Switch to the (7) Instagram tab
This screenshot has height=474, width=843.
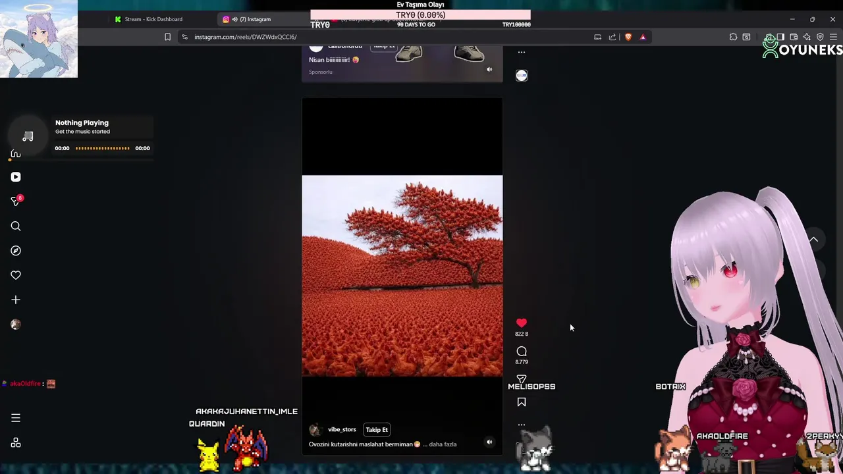pyautogui.click(x=256, y=19)
